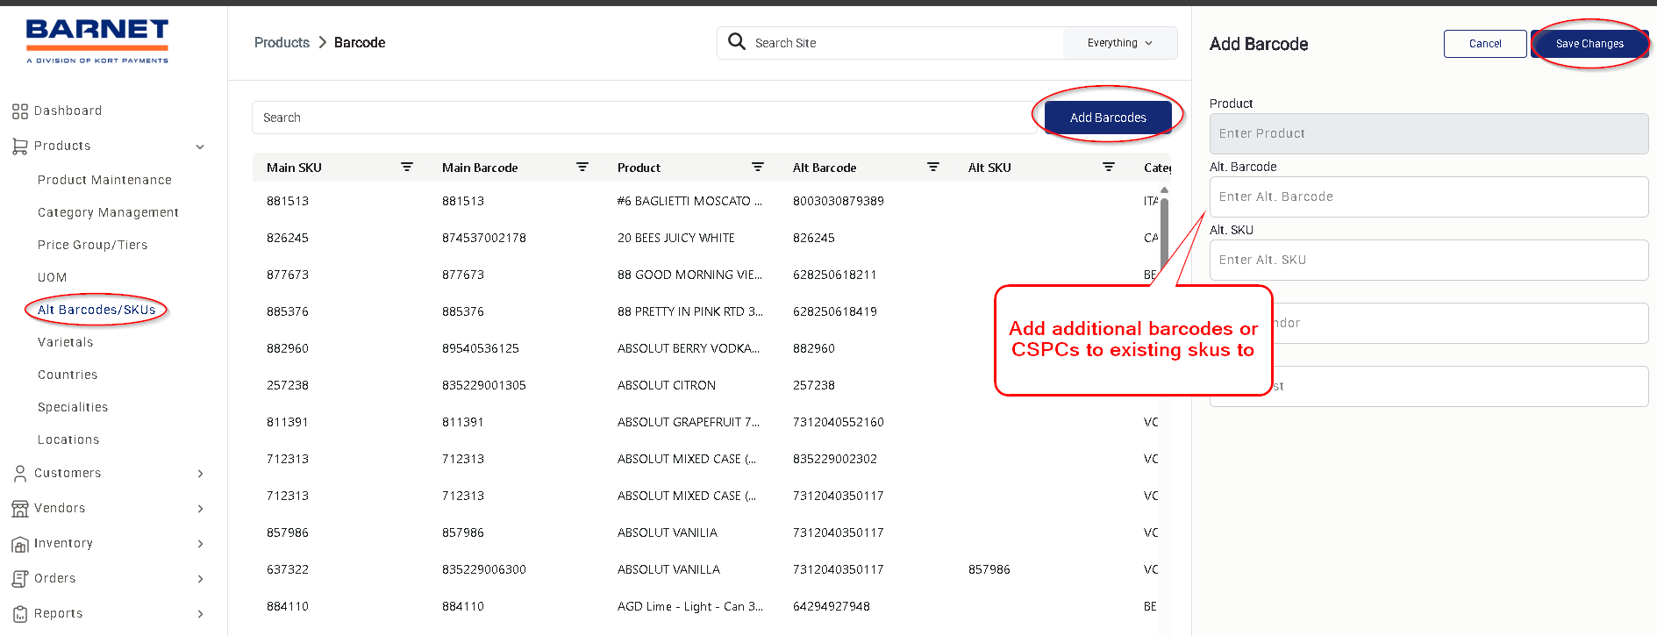The width and height of the screenshot is (1657, 636).
Task: Go to Products breadcrumb link
Action: tap(282, 42)
